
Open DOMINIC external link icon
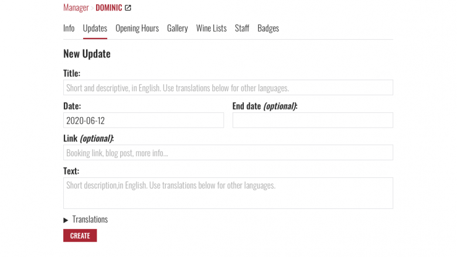point(128,8)
